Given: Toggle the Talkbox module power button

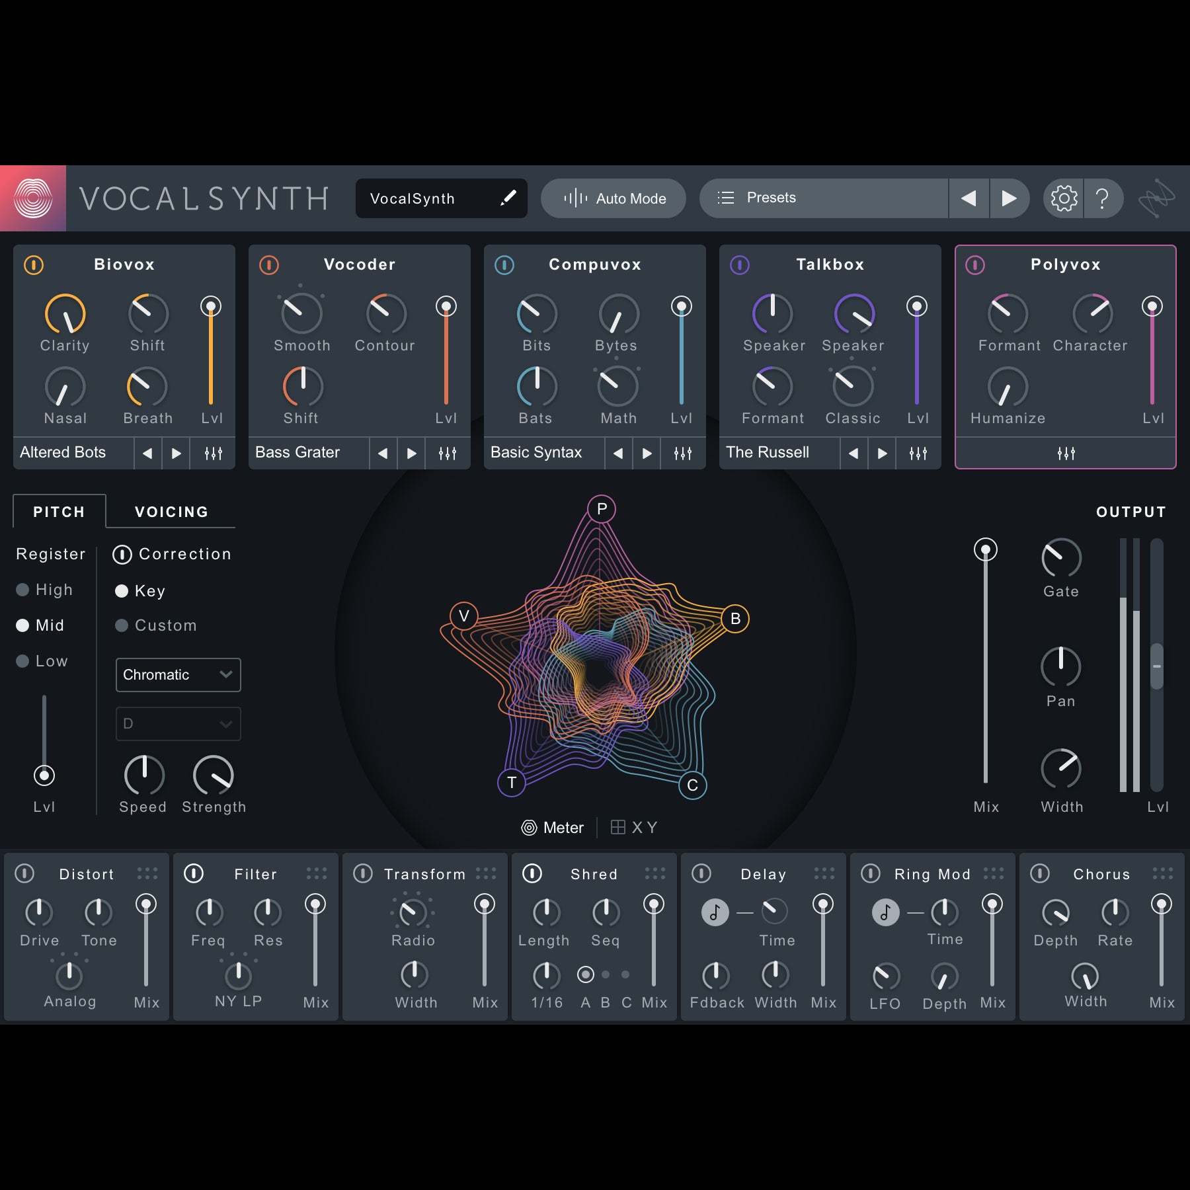Looking at the screenshot, I should [740, 265].
